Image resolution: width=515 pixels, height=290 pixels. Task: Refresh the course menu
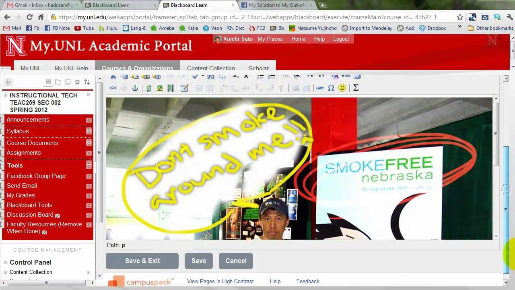[78, 82]
